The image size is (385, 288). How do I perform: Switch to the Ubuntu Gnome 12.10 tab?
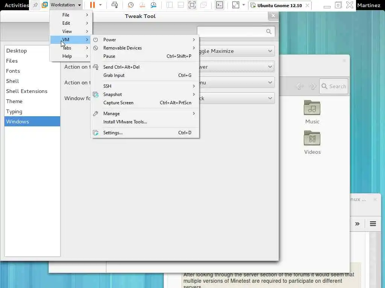[x=279, y=5]
